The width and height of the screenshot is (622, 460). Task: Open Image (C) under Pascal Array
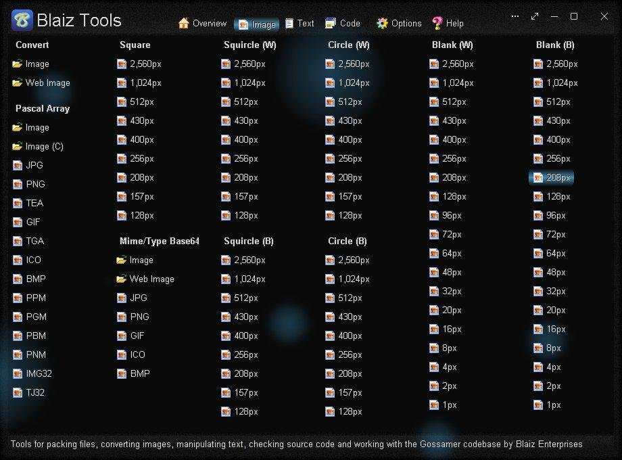click(x=38, y=146)
